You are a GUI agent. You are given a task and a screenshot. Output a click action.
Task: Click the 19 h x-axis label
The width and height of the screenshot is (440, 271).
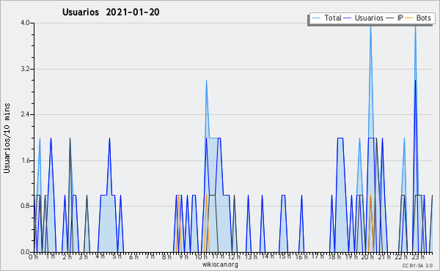(351, 257)
